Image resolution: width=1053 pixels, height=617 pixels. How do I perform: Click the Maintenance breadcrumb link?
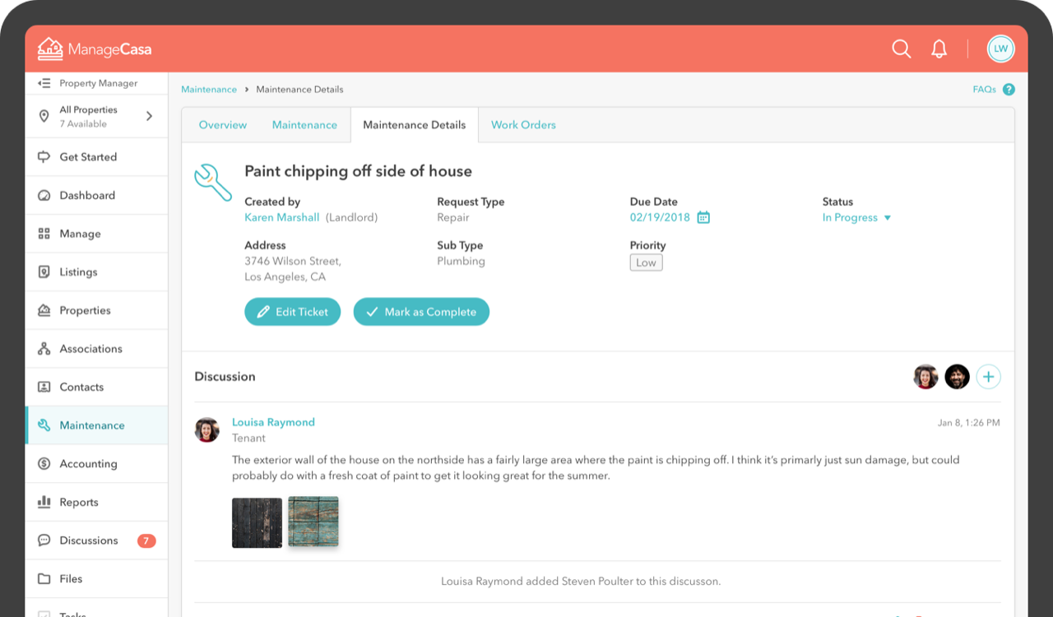(209, 90)
